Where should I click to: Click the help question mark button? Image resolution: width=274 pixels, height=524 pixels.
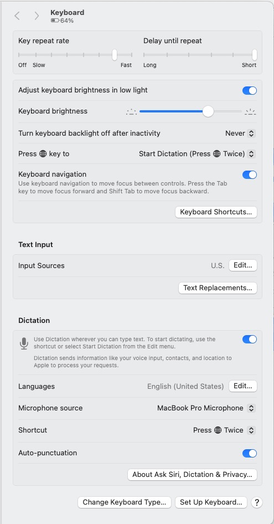pos(257,502)
